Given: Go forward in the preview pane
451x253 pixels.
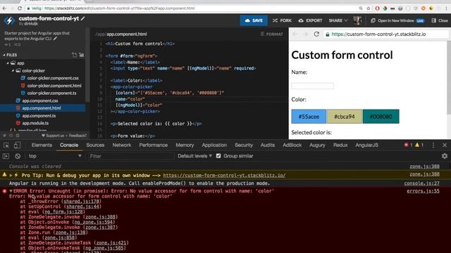Looking at the screenshot, I should [305, 34].
